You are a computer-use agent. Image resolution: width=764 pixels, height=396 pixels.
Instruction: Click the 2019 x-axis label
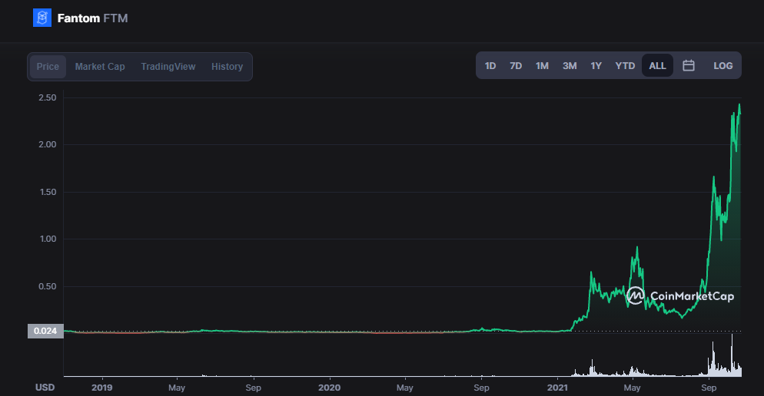pos(101,388)
